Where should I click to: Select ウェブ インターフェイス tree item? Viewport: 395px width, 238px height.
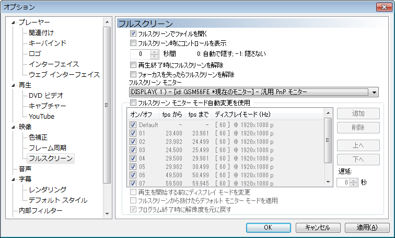[x=64, y=75]
